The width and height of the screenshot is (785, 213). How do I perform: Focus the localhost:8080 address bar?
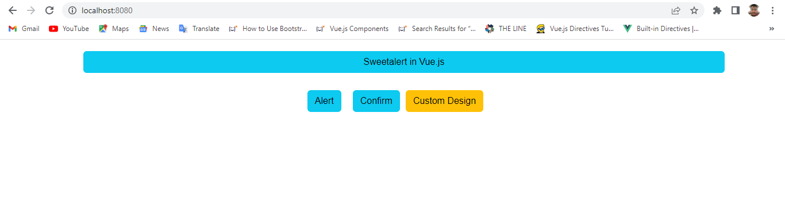(x=368, y=10)
